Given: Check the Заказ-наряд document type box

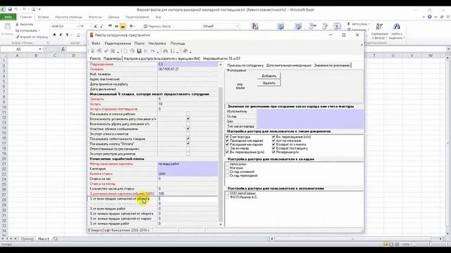Looking at the screenshot, I should [227, 148].
